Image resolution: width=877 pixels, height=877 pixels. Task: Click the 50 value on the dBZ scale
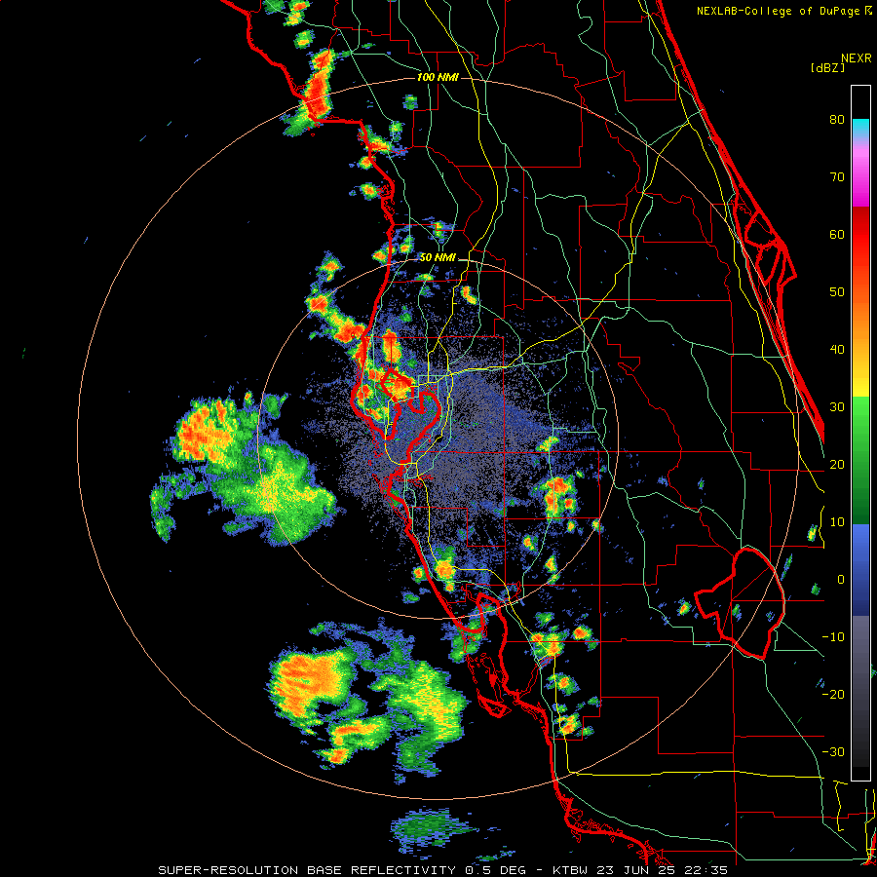coord(837,292)
